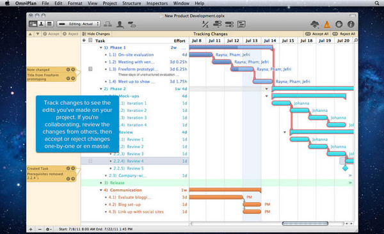Switch to the Calendar view button

(x=49, y=24)
